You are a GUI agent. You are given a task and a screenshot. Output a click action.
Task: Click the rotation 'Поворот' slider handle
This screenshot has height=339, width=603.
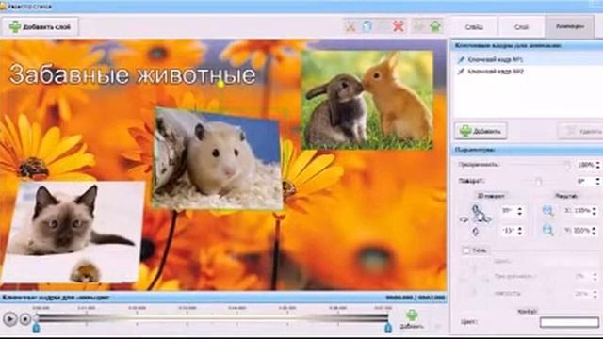[539, 181]
